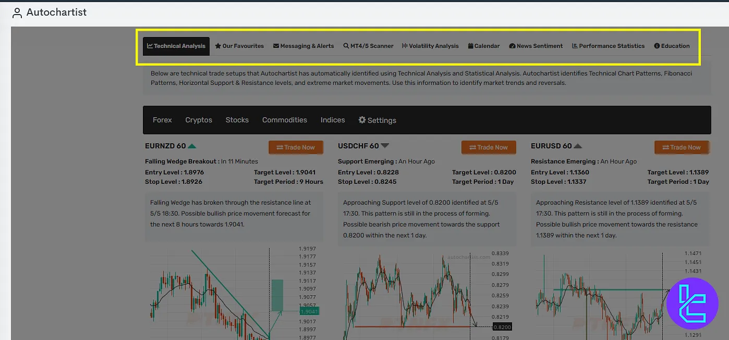
Task: Click the Support Emerging label
Action: pyautogui.click(x=367, y=161)
